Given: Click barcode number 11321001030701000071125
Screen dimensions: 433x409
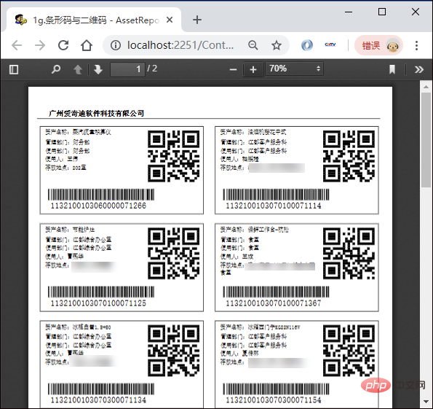Looking at the screenshot, I should coord(98,303).
